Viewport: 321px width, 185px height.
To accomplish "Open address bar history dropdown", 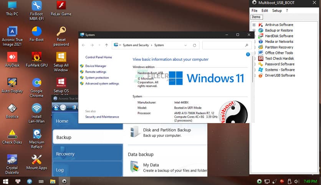I will point(185,45).
